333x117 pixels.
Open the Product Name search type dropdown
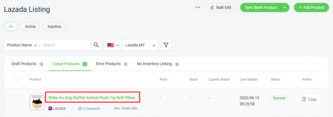point(22,45)
